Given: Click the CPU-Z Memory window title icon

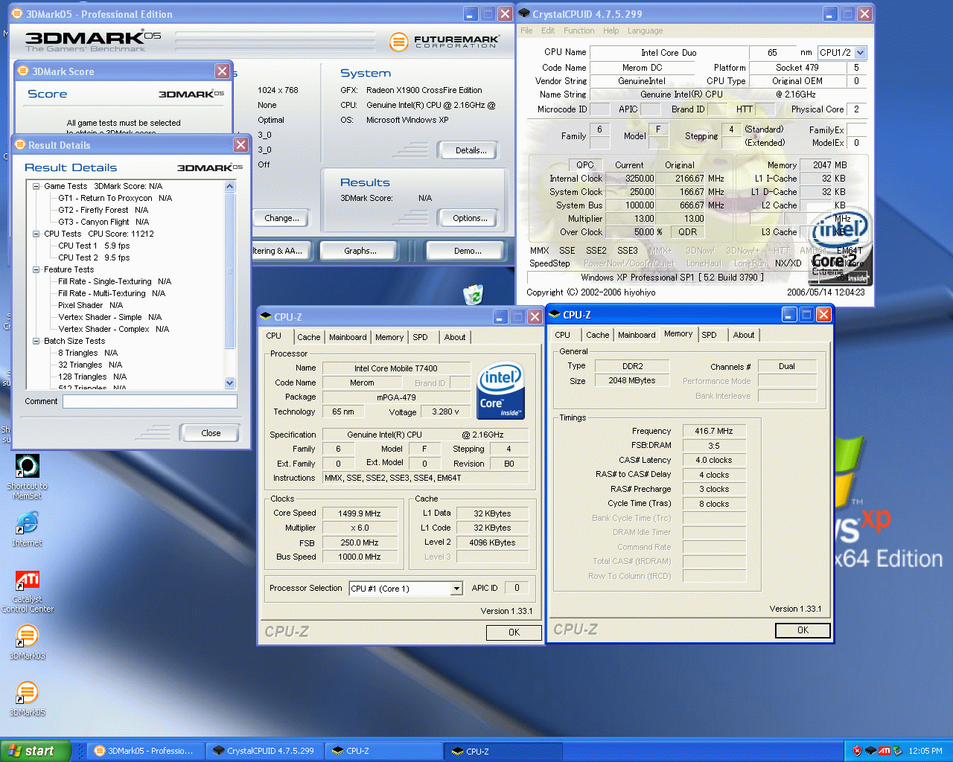Looking at the screenshot, I should (555, 315).
